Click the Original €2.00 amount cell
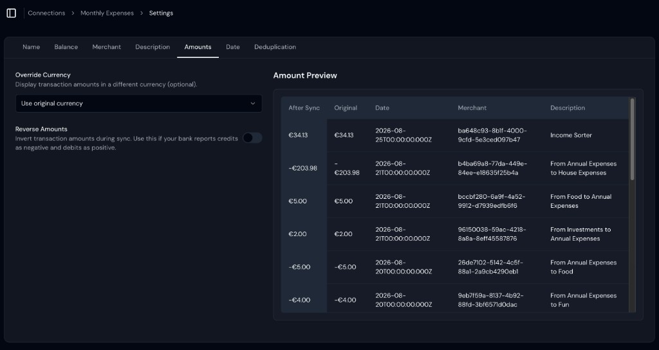 [343, 234]
